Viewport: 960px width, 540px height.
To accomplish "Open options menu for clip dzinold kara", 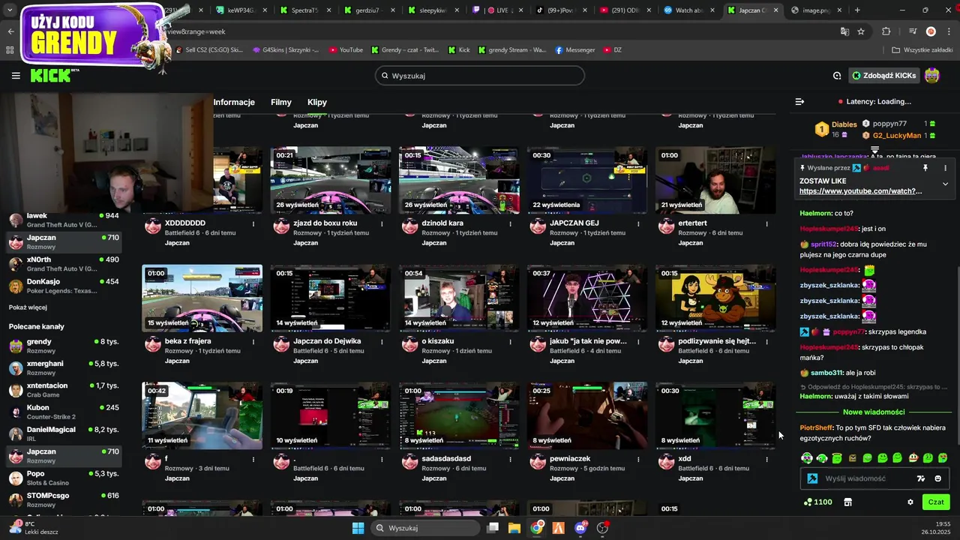I will tap(510, 223).
